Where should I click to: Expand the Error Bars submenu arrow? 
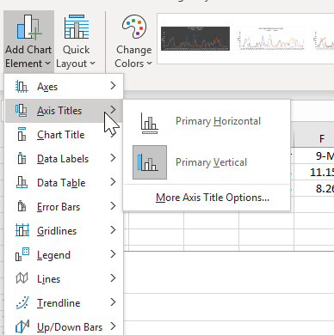tap(113, 206)
